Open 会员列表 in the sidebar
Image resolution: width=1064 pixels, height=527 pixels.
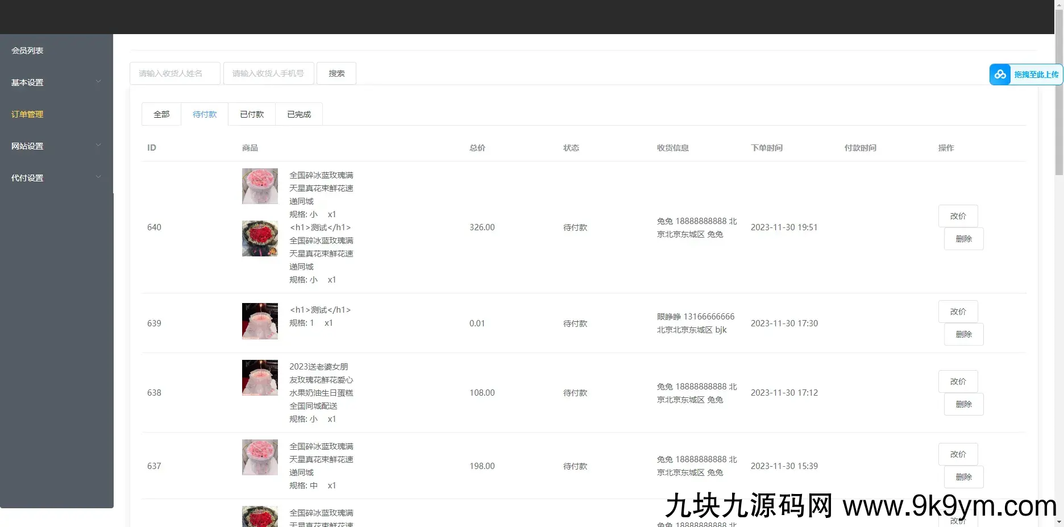click(27, 51)
